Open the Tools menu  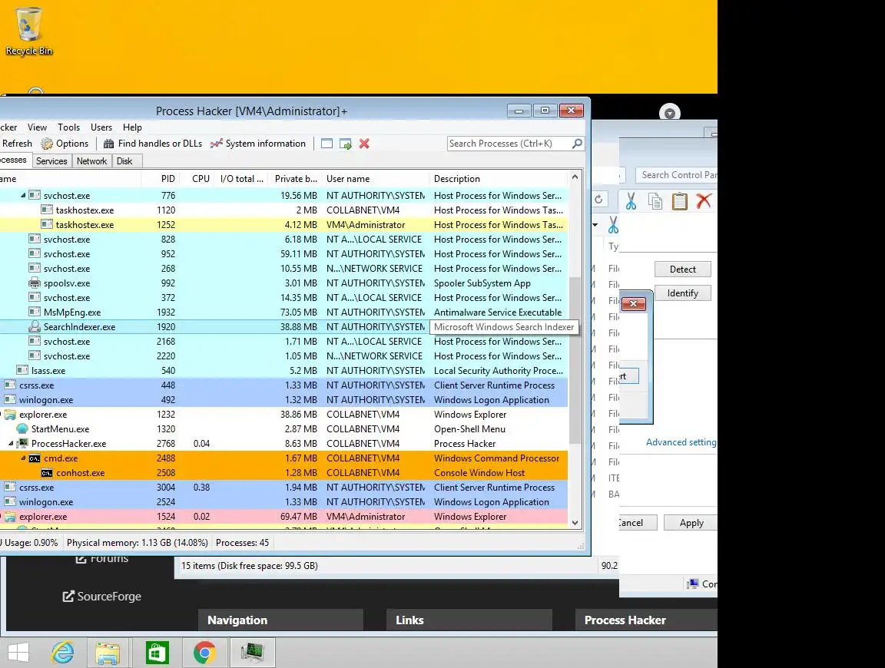click(69, 127)
